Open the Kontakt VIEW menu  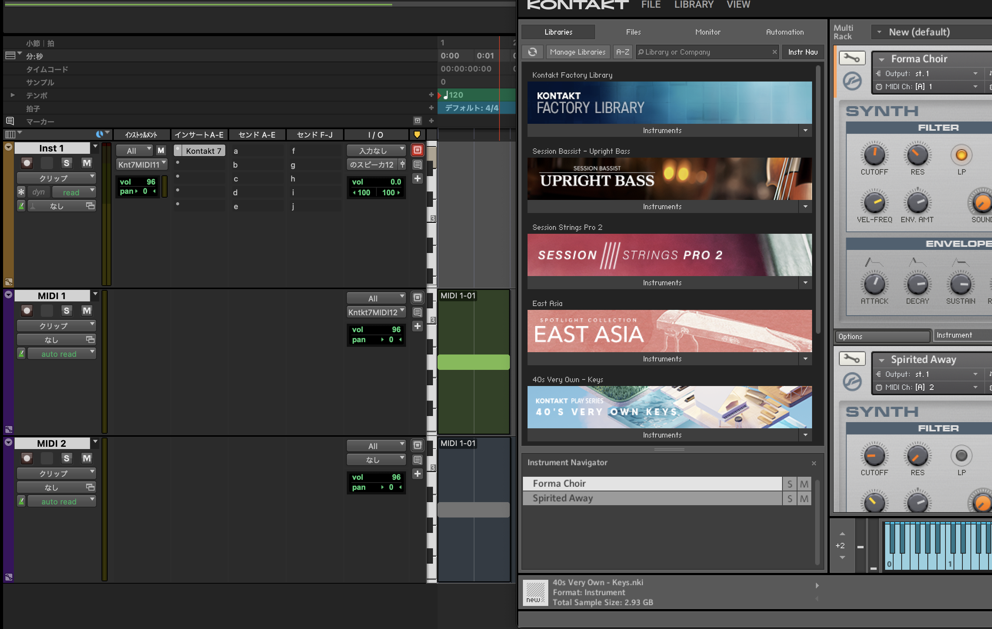(738, 5)
